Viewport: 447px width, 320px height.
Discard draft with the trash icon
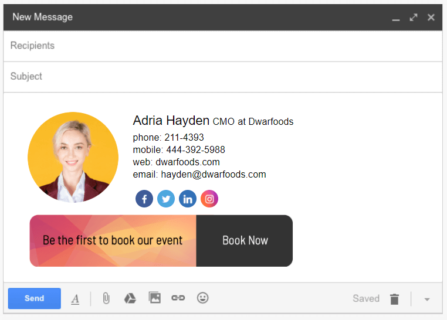[x=395, y=299]
